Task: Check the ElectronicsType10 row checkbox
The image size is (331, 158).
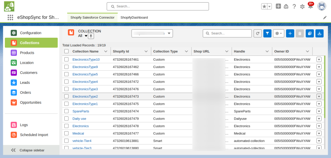Action: click(67, 59)
